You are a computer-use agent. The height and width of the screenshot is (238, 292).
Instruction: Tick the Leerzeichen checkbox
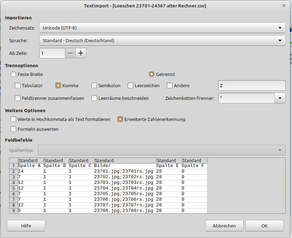pyautogui.click(x=130, y=85)
